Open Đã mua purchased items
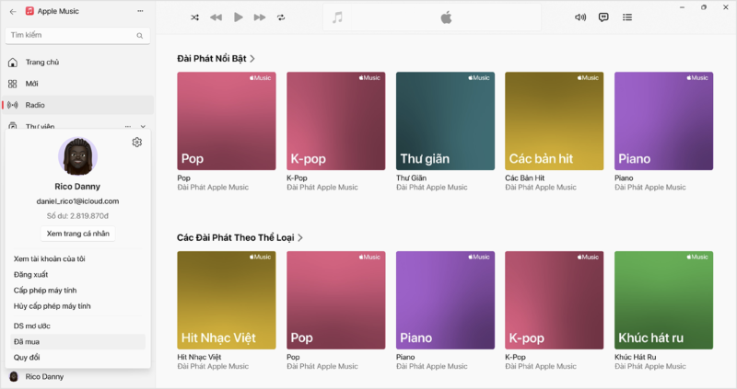 pyautogui.click(x=77, y=341)
